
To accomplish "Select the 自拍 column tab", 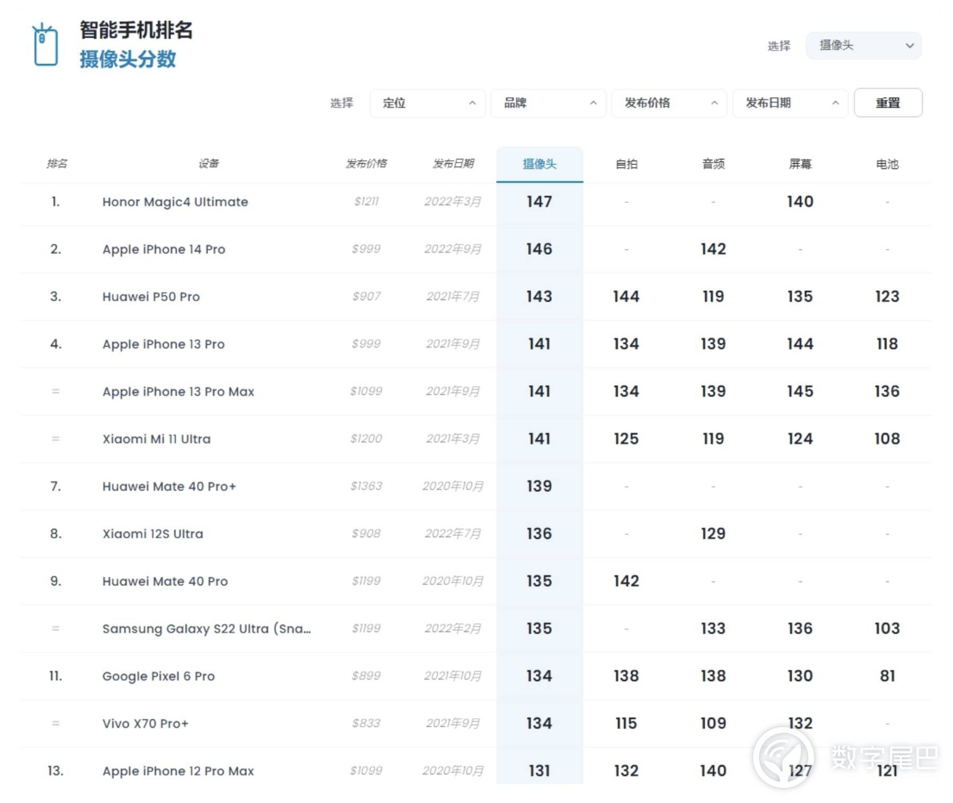I will coord(626,164).
